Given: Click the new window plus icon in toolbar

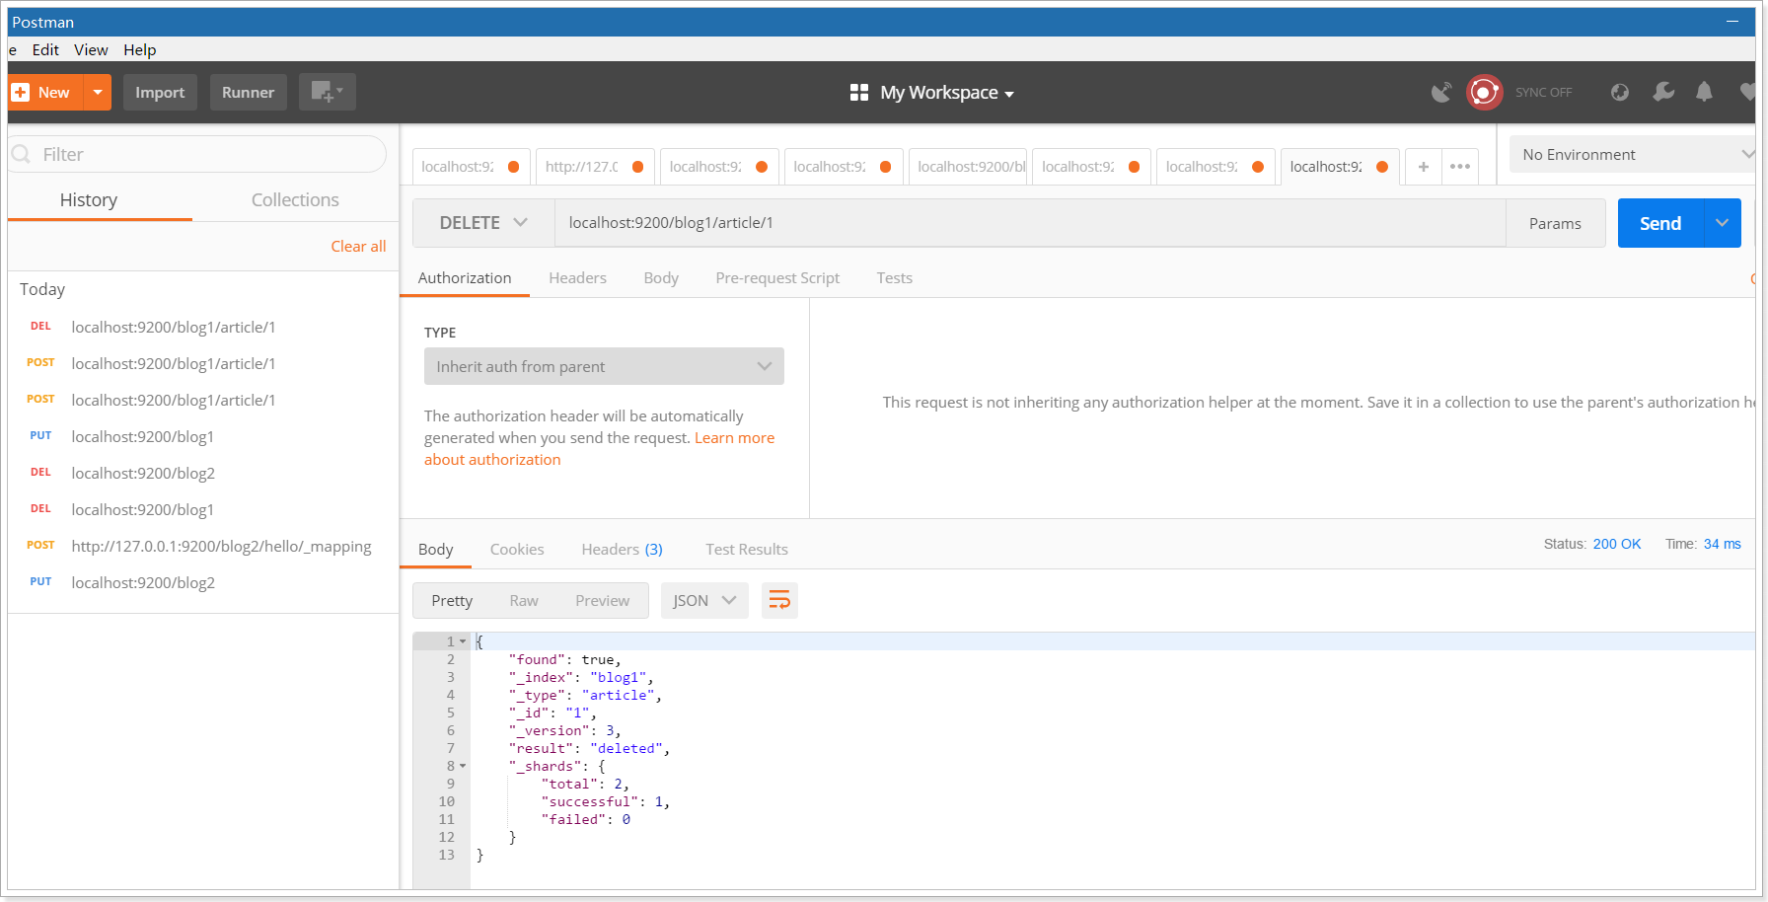Looking at the screenshot, I should point(327,92).
